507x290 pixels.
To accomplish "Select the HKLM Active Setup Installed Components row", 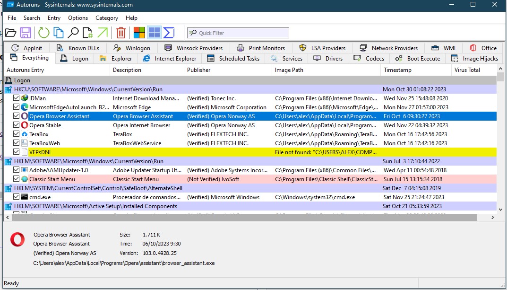I will click(x=250, y=206).
